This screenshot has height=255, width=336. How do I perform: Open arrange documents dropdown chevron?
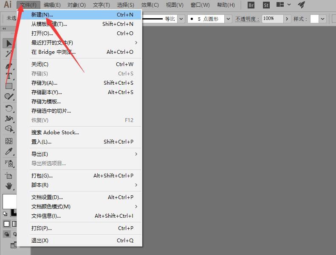[x=289, y=5]
